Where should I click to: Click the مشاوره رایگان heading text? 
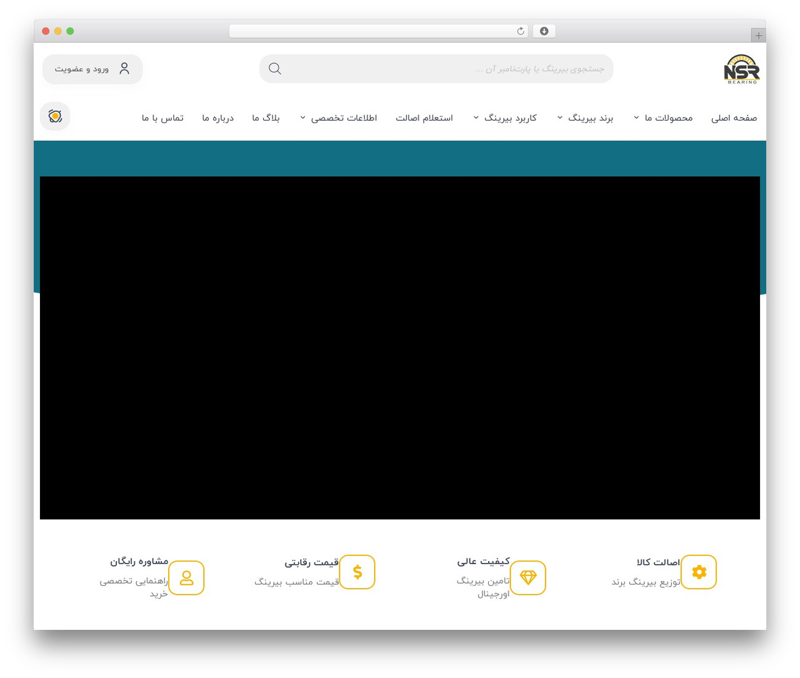[x=139, y=562]
